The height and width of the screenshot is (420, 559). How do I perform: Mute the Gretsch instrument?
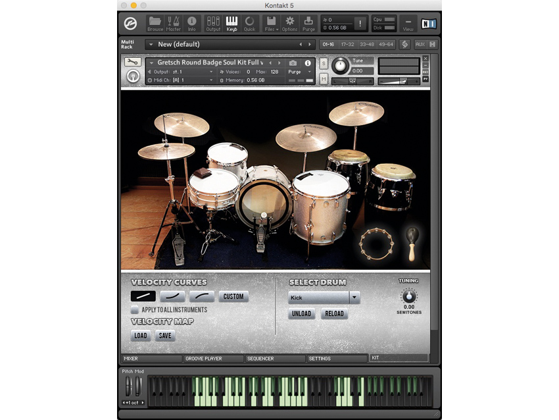point(324,78)
